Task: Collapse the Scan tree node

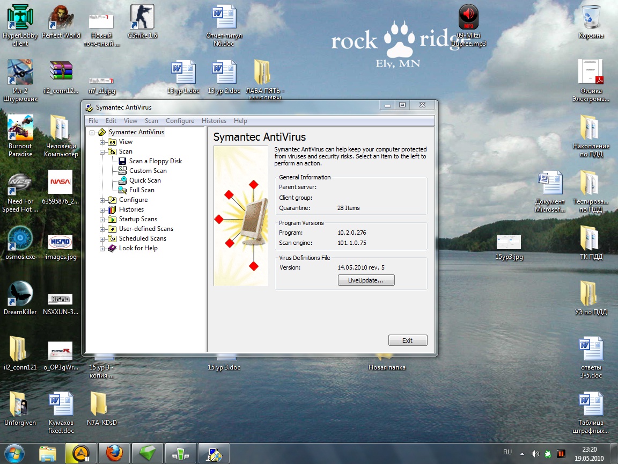Action: pyautogui.click(x=102, y=152)
